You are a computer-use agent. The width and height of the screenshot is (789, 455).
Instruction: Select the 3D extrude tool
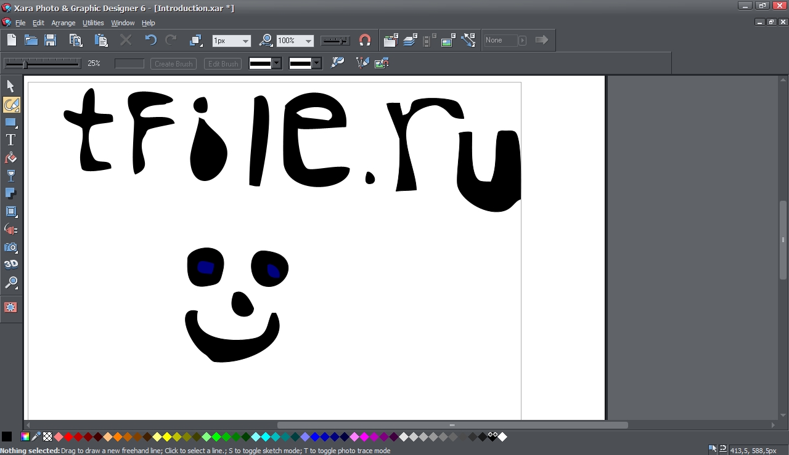click(x=10, y=265)
